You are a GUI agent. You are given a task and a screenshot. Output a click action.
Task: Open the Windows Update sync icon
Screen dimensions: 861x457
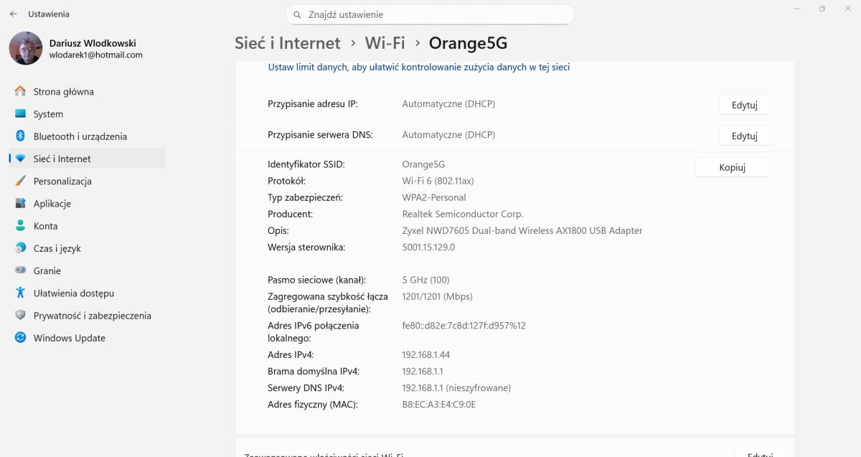pos(20,337)
